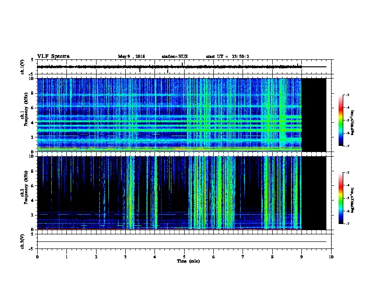Click the "8" kHz tick of ch.1 spectrogram

pos(33,93)
